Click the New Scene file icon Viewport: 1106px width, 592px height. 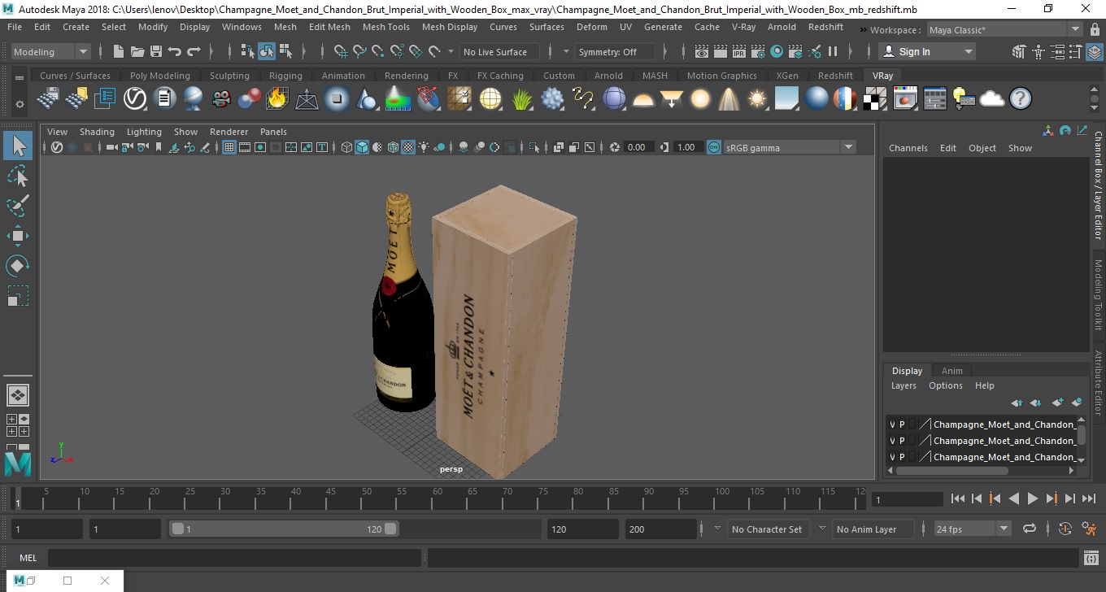(119, 51)
